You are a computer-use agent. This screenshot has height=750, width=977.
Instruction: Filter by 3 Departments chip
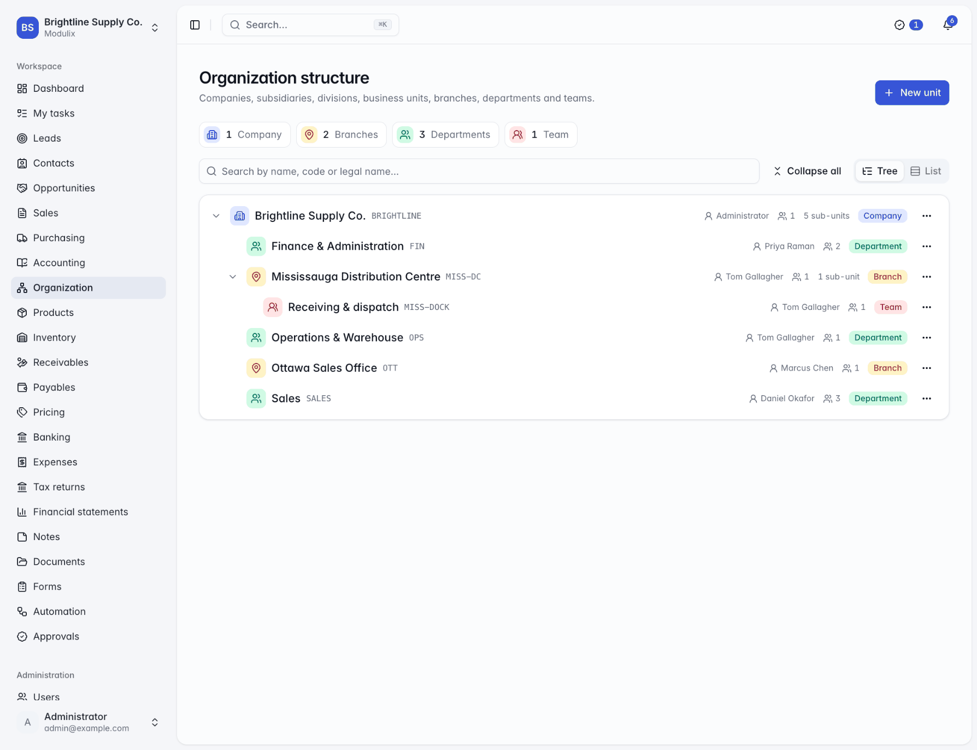[445, 134]
